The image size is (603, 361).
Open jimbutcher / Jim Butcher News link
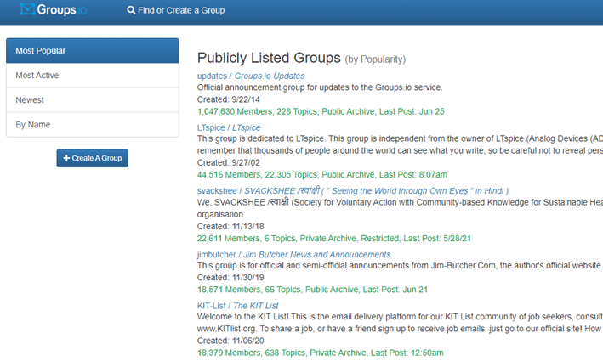[x=293, y=255]
